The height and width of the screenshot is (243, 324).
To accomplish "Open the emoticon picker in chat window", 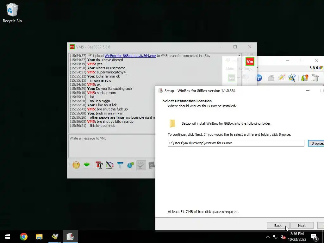I will (x=76, y=165).
